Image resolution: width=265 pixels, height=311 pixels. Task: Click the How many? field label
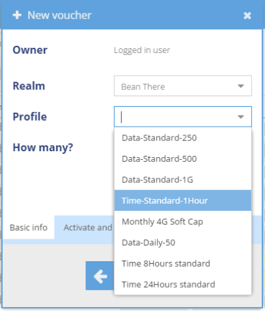(43, 148)
